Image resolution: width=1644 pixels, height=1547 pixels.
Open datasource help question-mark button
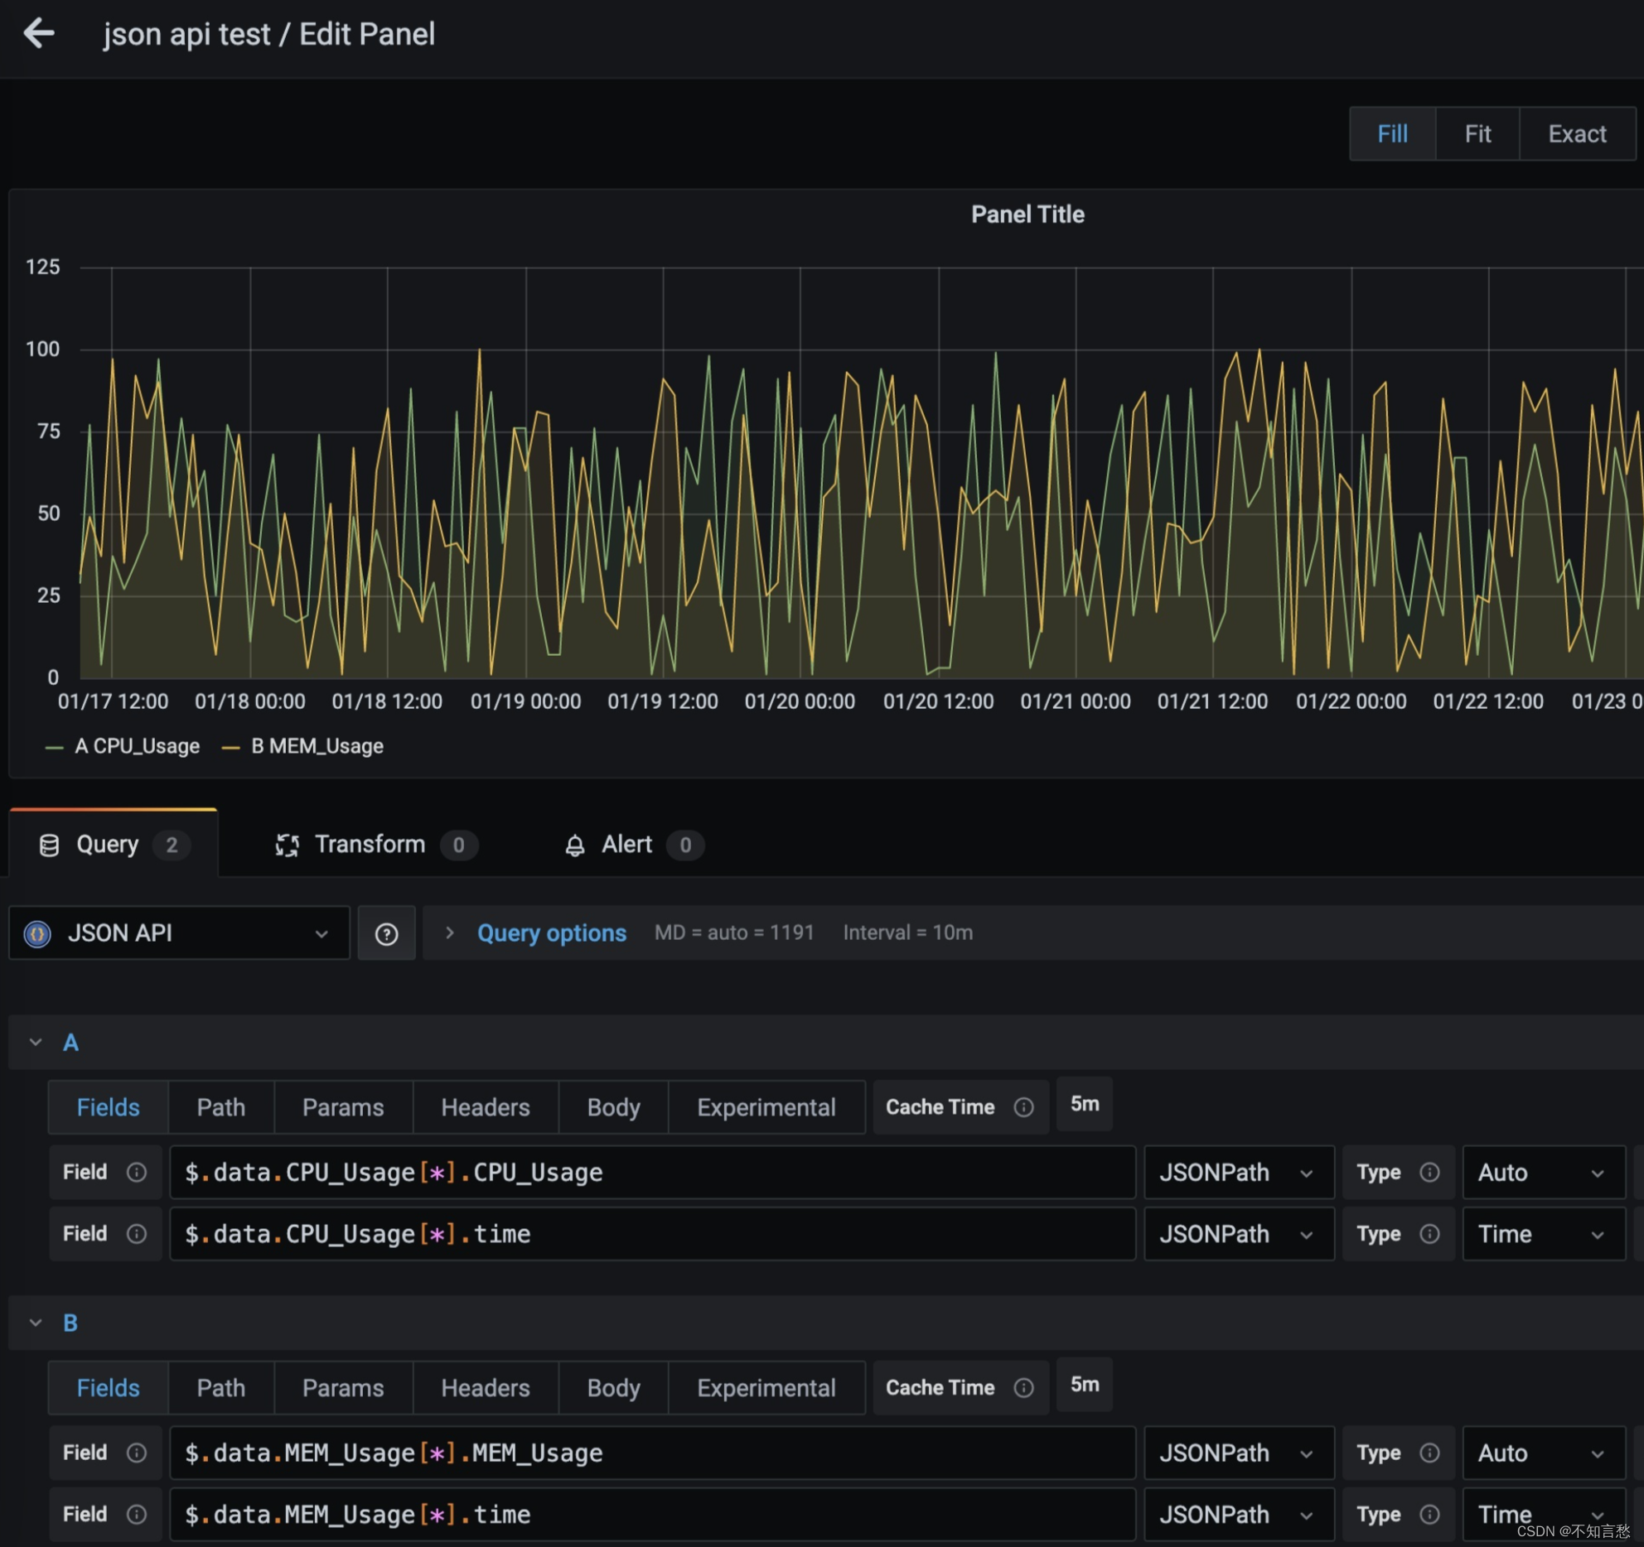[386, 933]
